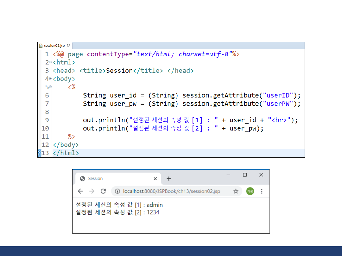Close the session02.jsp editor tab
Image resolution: width=342 pixels, height=256 pixels.
[69, 46]
